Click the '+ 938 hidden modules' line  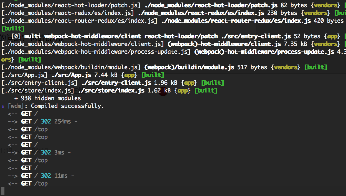48,98
